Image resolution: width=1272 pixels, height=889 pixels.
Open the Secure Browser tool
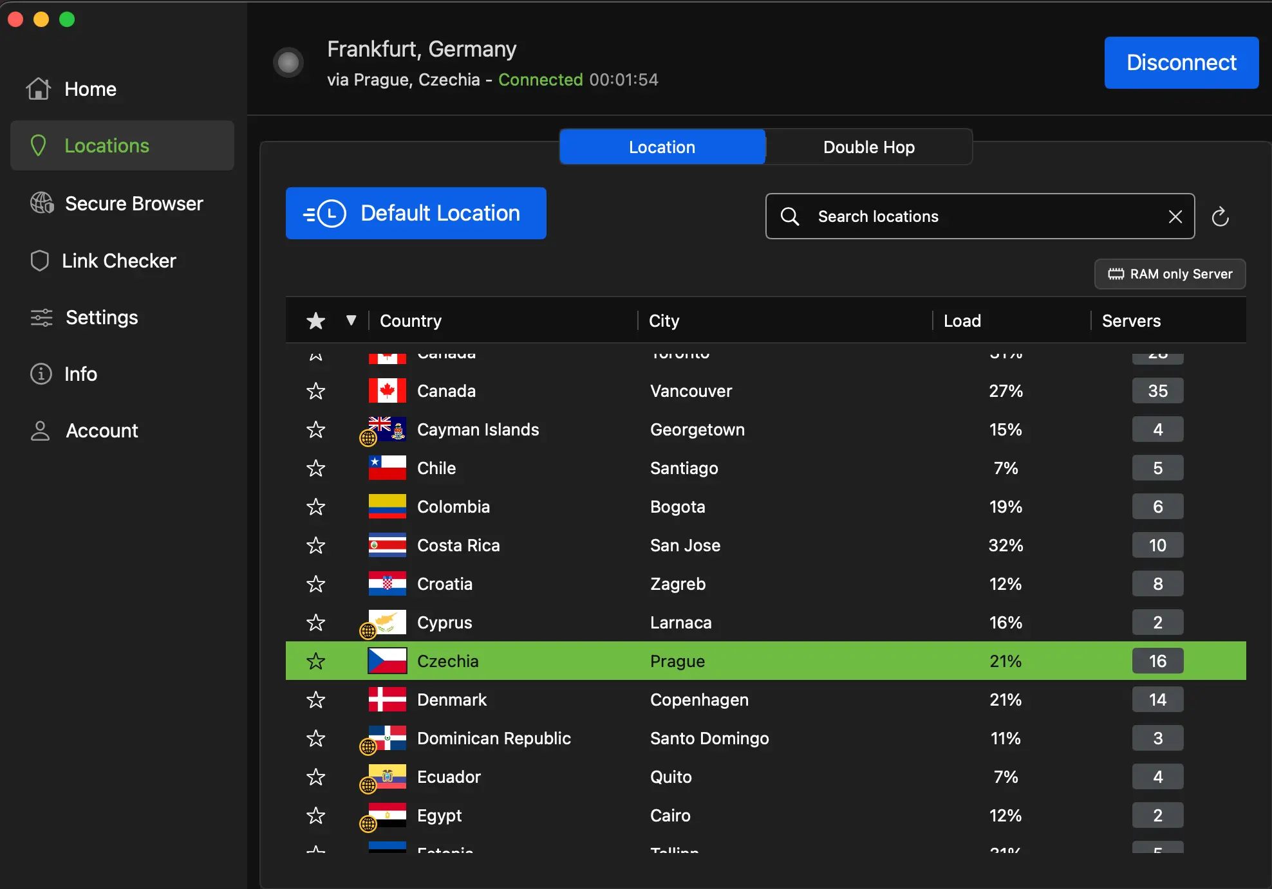click(x=133, y=203)
